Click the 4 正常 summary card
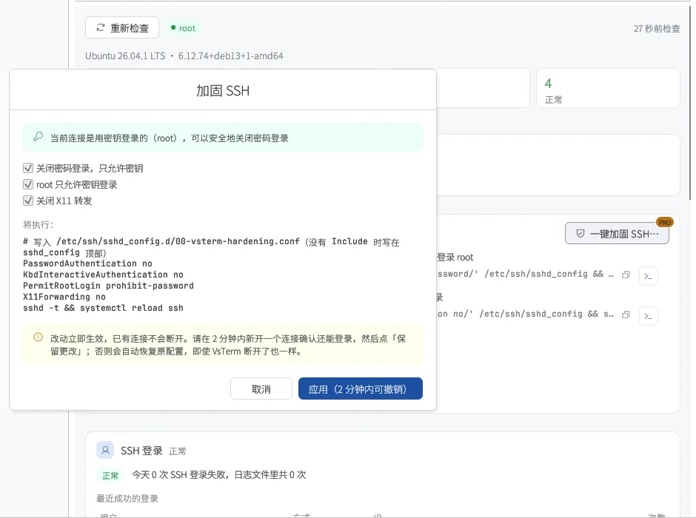This screenshot has width=696, height=518. [608, 88]
